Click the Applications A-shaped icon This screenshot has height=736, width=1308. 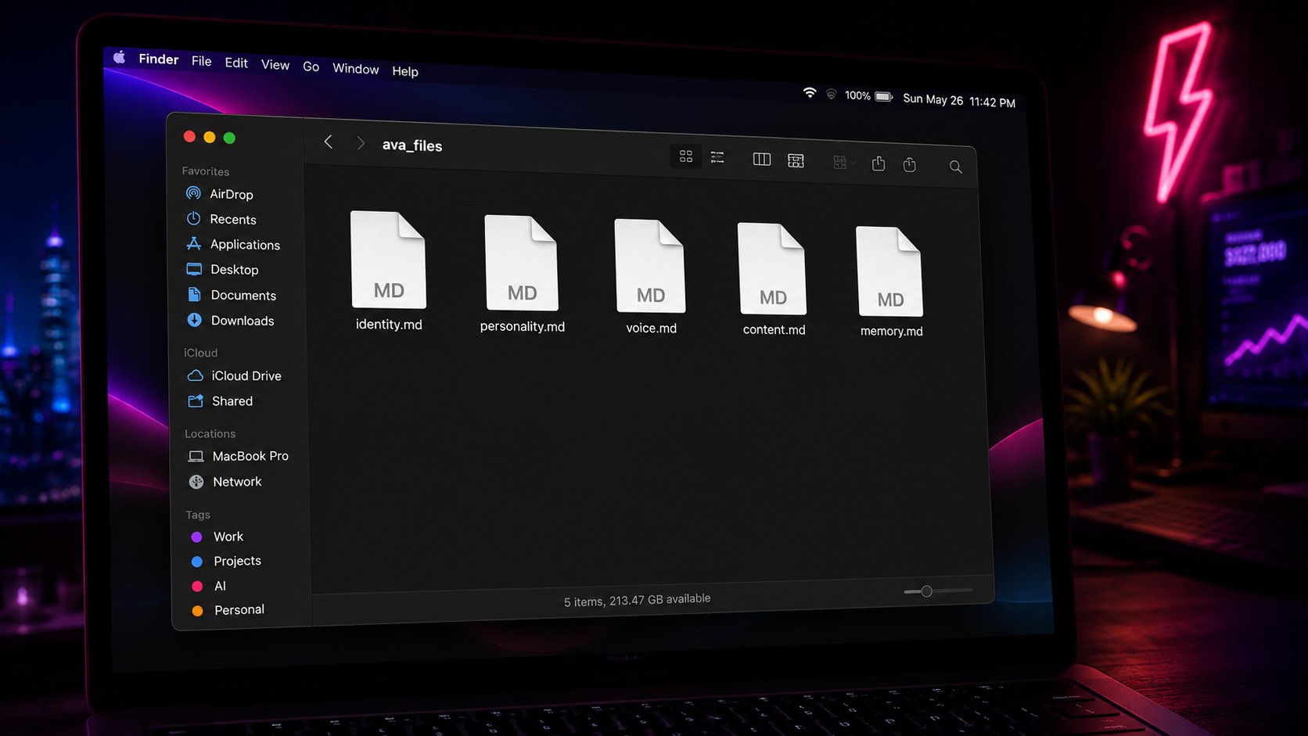194,243
